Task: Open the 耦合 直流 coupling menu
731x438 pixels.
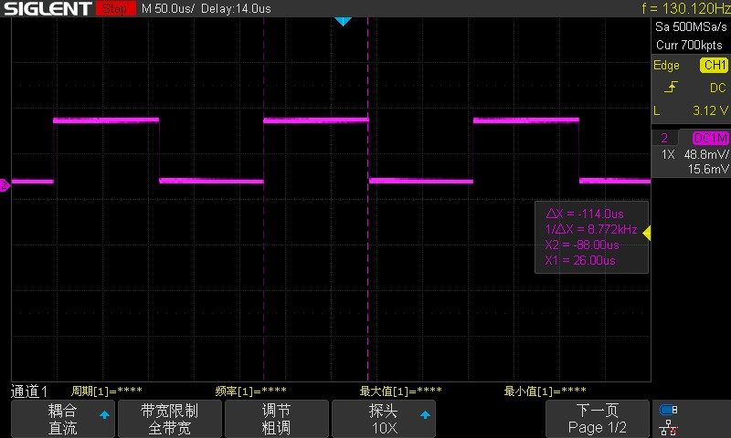Action: [63, 419]
